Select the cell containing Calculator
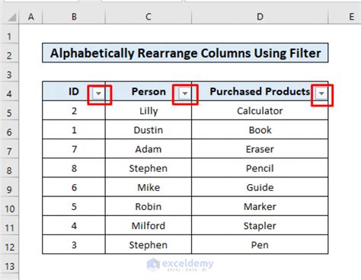 pos(260,111)
